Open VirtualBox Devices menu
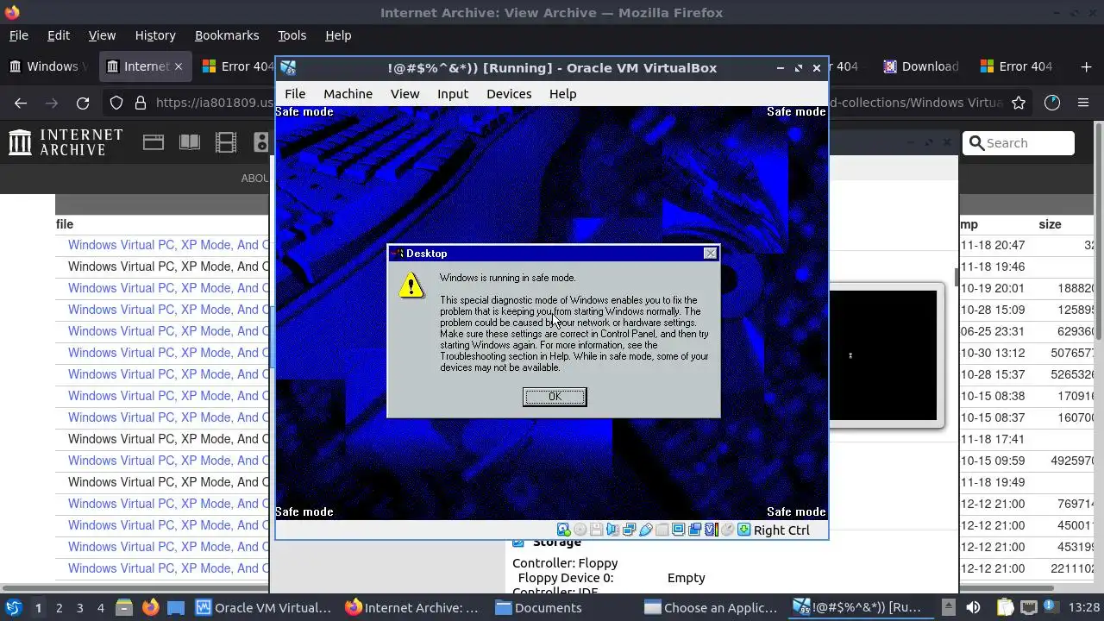The height and width of the screenshot is (621, 1104). tap(509, 94)
